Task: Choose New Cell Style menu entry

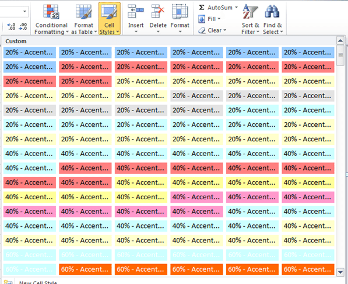Action: tap(38, 282)
